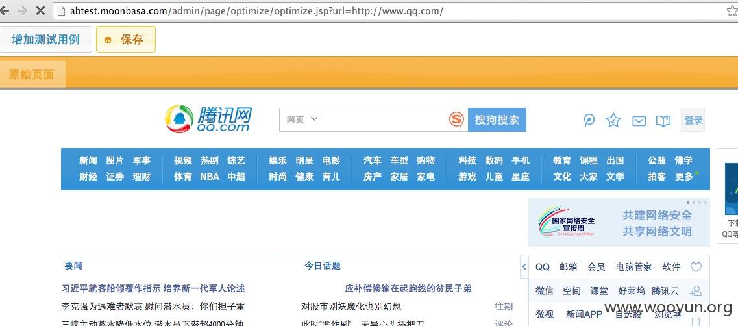
Task: Click 课堂 in the services panel
Action: click(x=599, y=291)
